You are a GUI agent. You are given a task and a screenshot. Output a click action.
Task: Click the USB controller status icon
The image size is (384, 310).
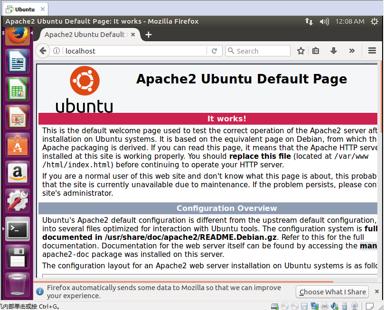click(344, 306)
